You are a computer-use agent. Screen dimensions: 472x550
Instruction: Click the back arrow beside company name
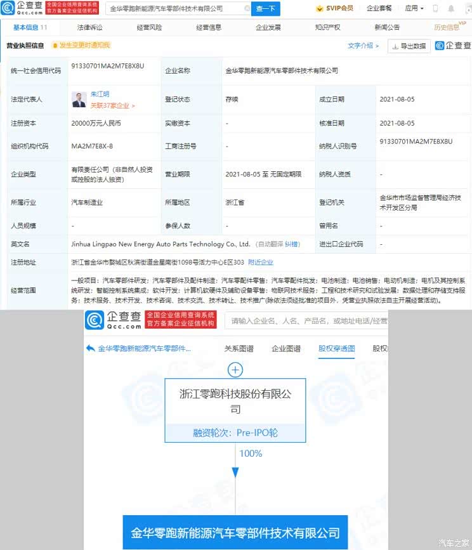[91, 348]
